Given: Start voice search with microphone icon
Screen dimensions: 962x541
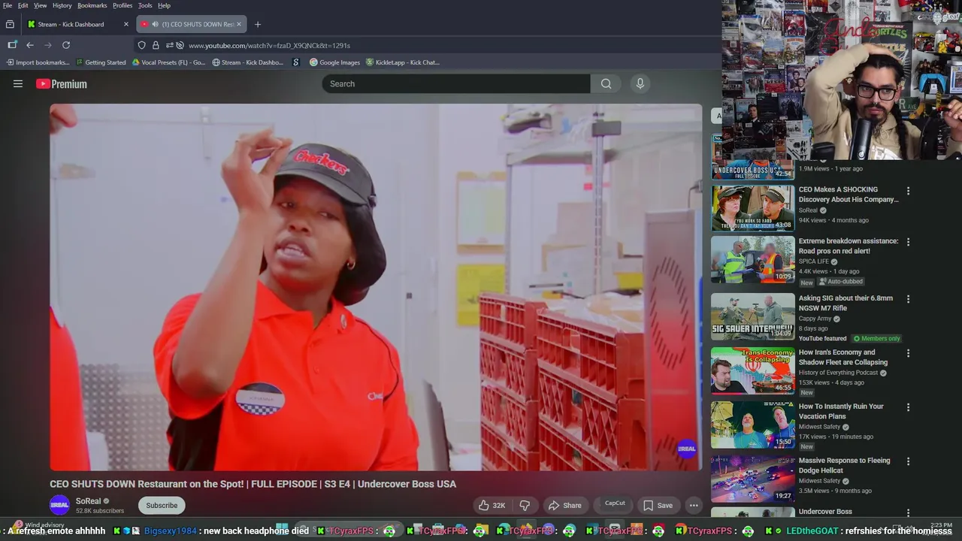Looking at the screenshot, I should click(x=640, y=84).
